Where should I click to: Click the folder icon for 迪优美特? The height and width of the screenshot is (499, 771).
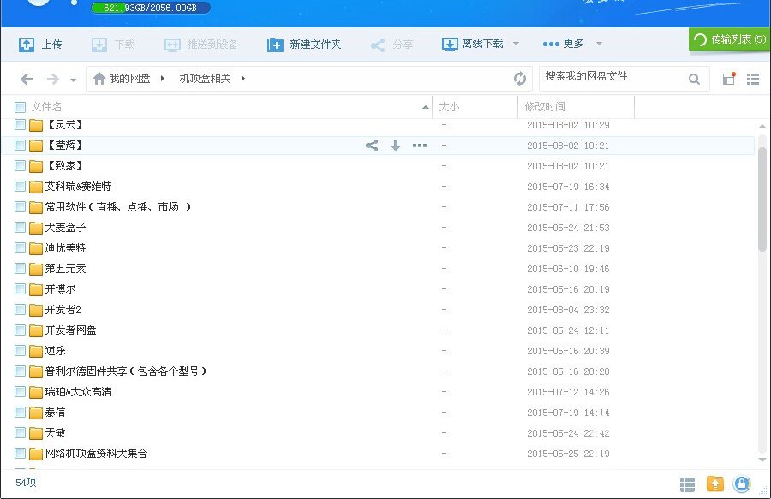pyautogui.click(x=35, y=248)
